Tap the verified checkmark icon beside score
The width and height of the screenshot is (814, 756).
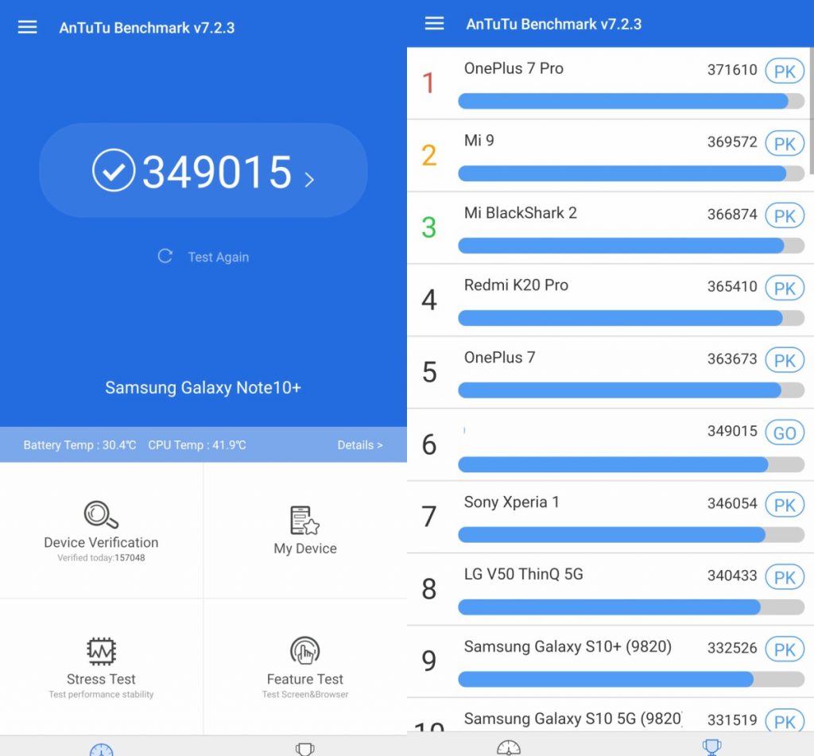tap(114, 170)
